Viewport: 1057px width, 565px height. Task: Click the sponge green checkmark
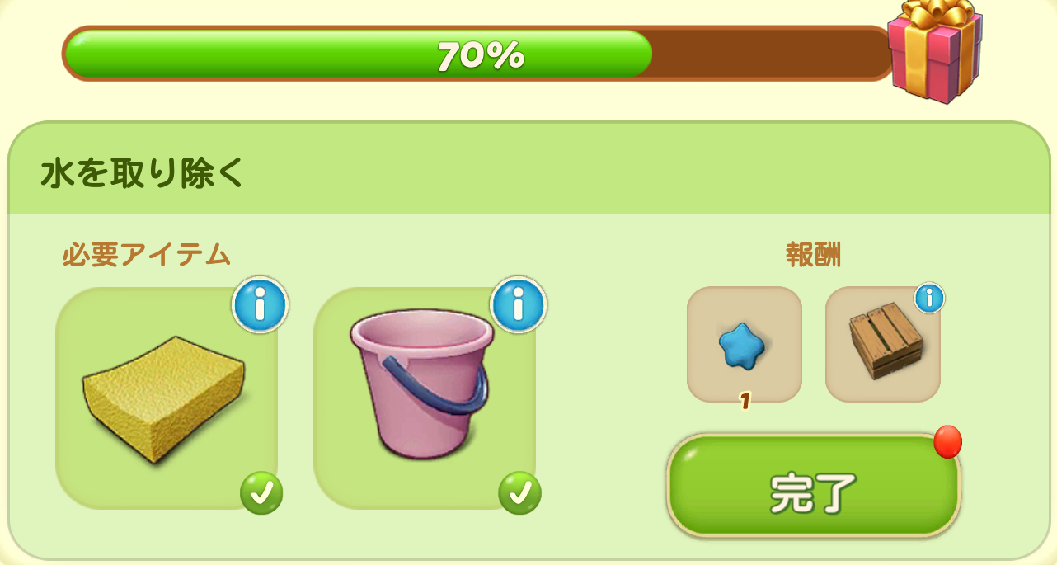point(261,493)
